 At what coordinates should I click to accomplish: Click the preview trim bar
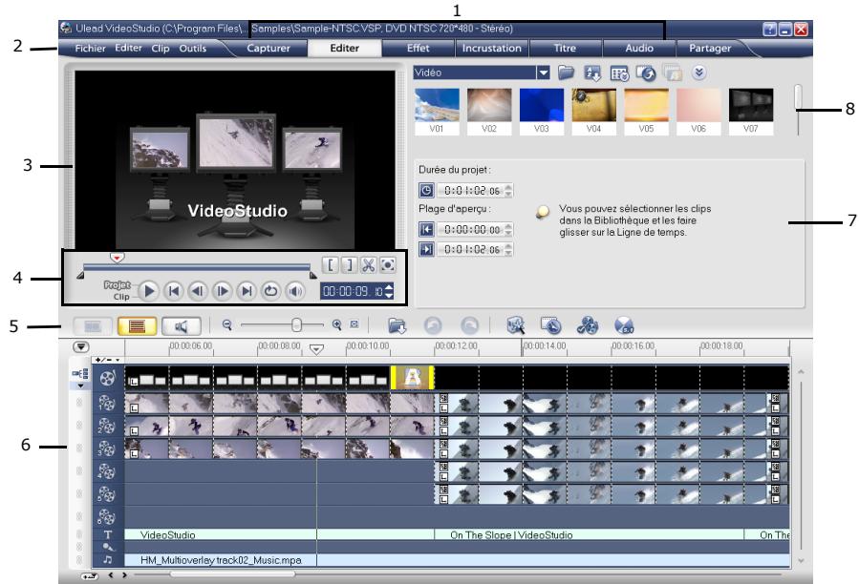coord(197,268)
